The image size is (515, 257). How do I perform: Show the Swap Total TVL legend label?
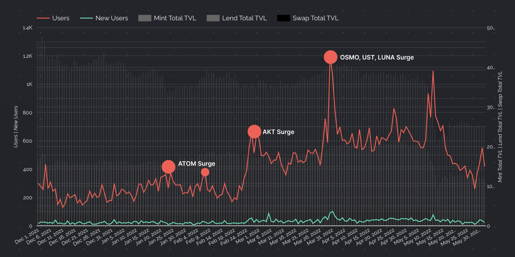click(315, 18)
